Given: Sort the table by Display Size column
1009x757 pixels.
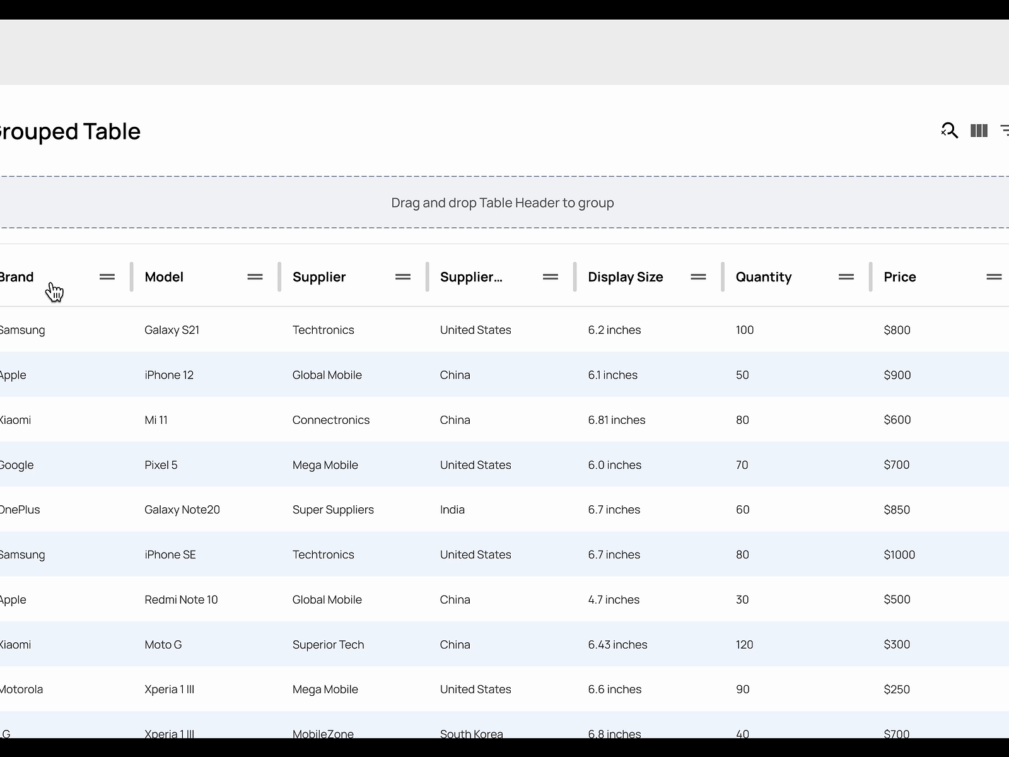Looking at the screenshot, I should click(x=625, y=276).
